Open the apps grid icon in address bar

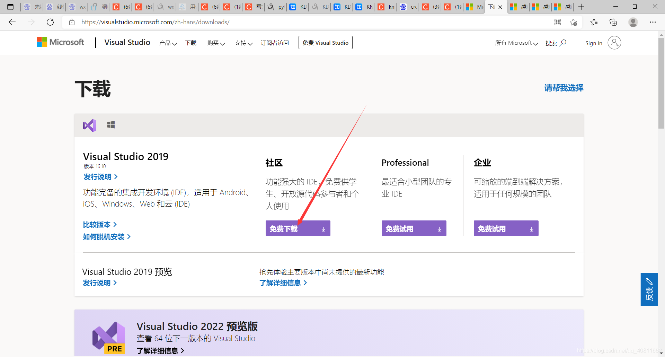(x=558, y=22)
